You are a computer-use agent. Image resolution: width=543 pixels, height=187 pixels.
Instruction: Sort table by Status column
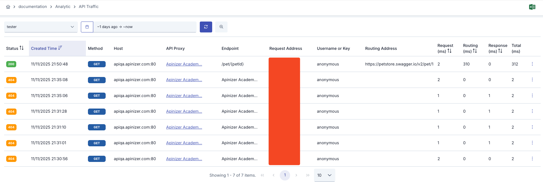point(22,48)
